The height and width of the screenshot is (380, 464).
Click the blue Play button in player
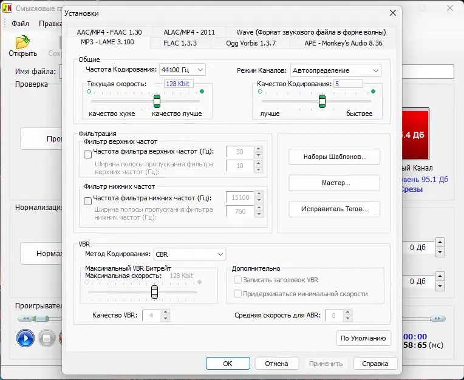coord(25,338)
